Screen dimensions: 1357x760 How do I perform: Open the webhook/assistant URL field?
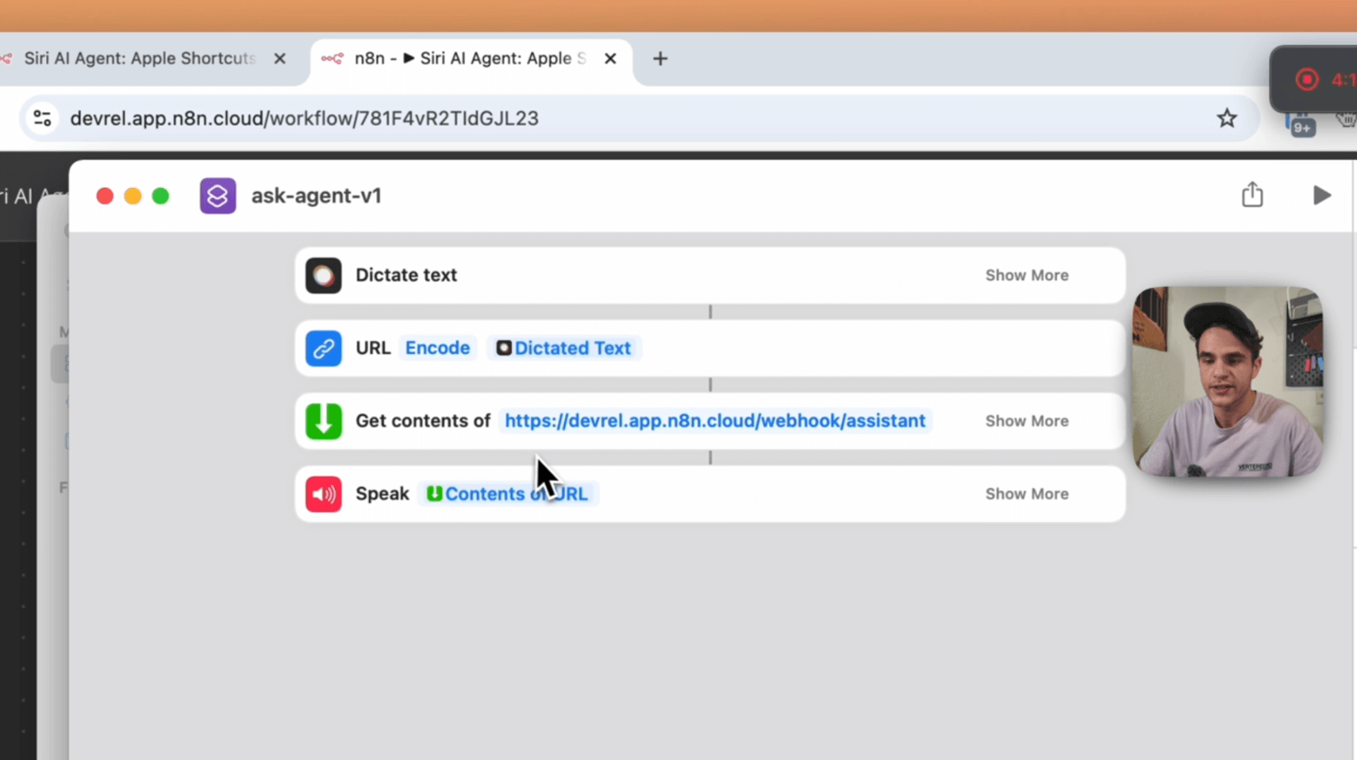[x=715, y=421]
